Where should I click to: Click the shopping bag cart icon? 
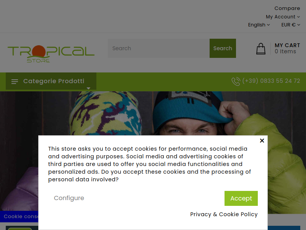(x=261, y=49)
